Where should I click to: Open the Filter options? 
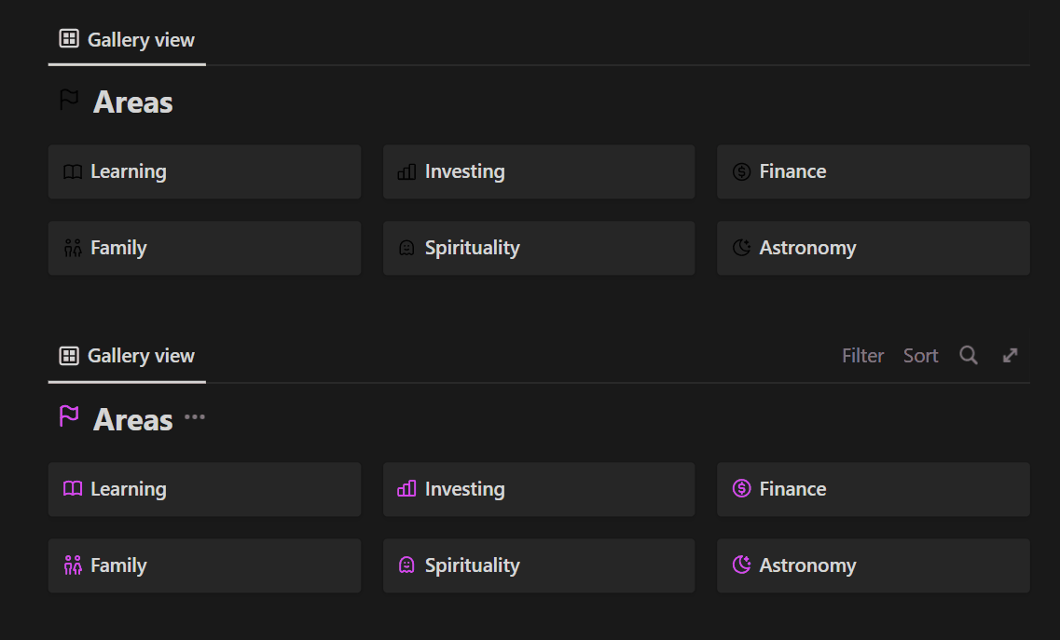(862, 356)
